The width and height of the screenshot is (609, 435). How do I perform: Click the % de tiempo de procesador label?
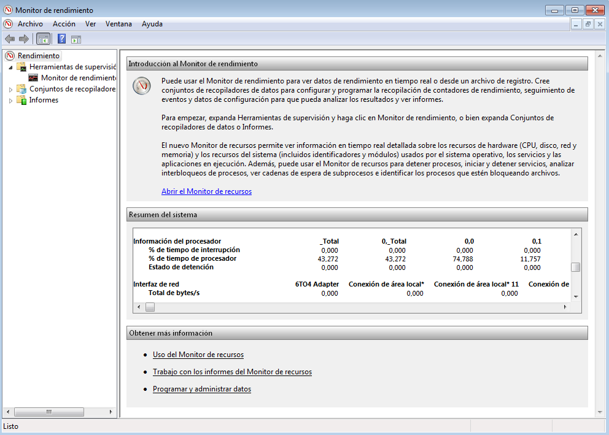pyautogui.click(x=192, y=258)
